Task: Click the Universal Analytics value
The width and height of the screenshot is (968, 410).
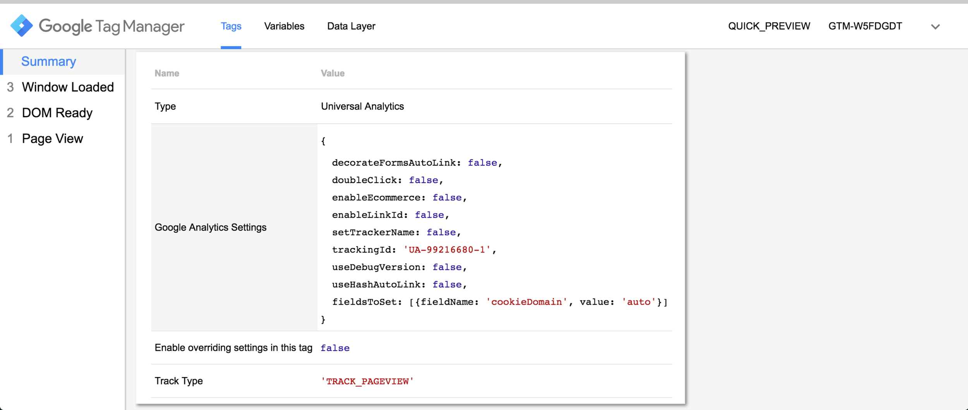Action: (x=362, y=106)
